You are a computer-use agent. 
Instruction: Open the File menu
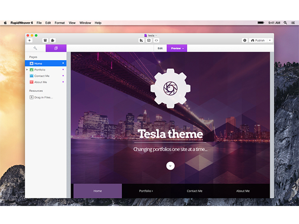pos(39,23)
